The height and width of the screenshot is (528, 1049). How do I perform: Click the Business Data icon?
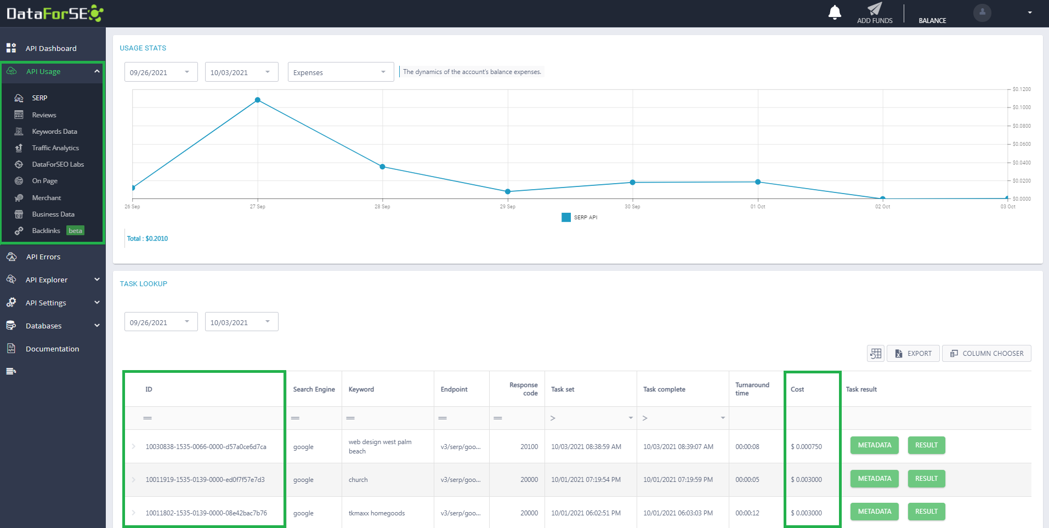tap(19, 214)
